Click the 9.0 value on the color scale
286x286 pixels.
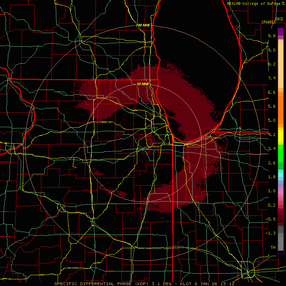pyautogui.click(x=272, y=50)
